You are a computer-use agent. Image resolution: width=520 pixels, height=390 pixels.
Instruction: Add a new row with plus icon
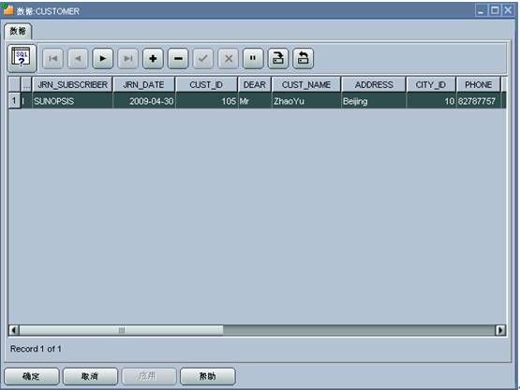coord(153,59)
